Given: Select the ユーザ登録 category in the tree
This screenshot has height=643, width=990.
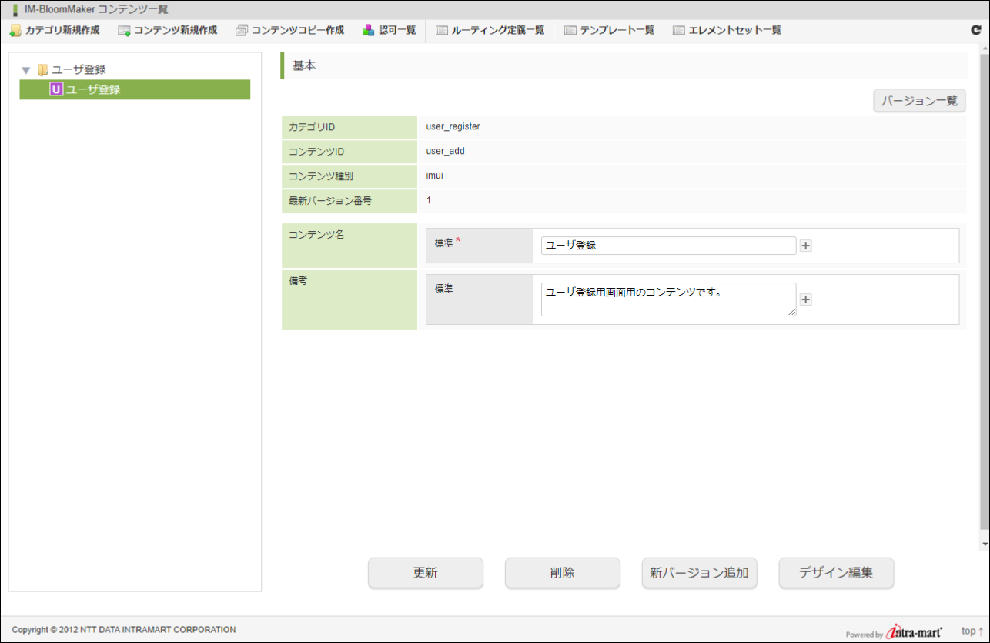Looking at the screenshot, I should pos(79,70).
